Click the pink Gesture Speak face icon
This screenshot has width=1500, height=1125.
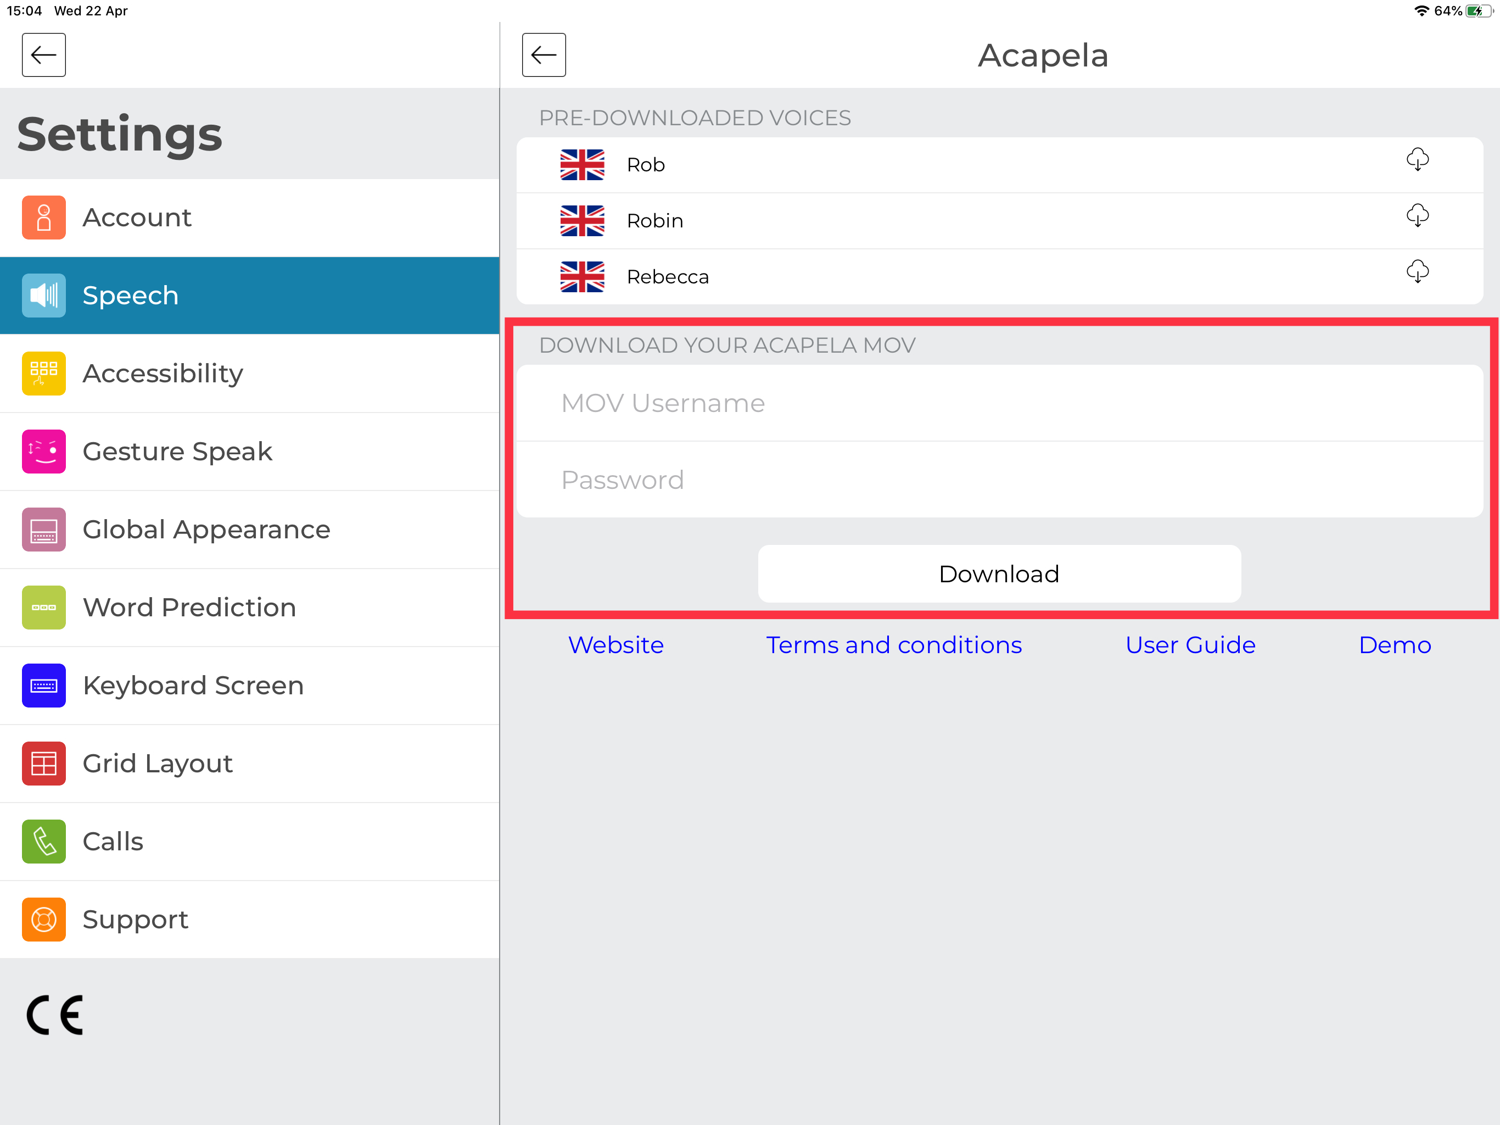tap(43, 452)
